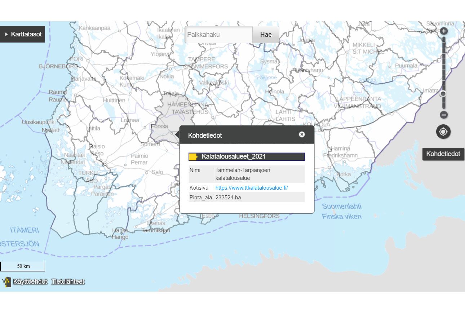Click the Suomenlahti sea label

click(342, 207)
